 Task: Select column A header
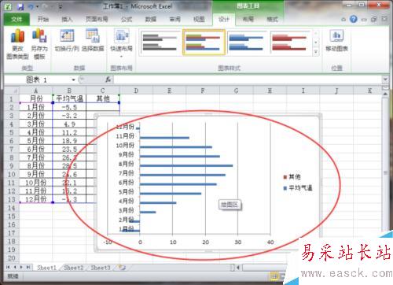pos(36,91)
